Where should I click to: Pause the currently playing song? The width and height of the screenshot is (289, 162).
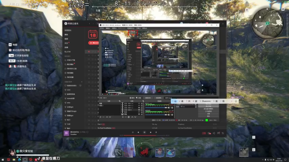pyautogui.click(x=144, y=132)
